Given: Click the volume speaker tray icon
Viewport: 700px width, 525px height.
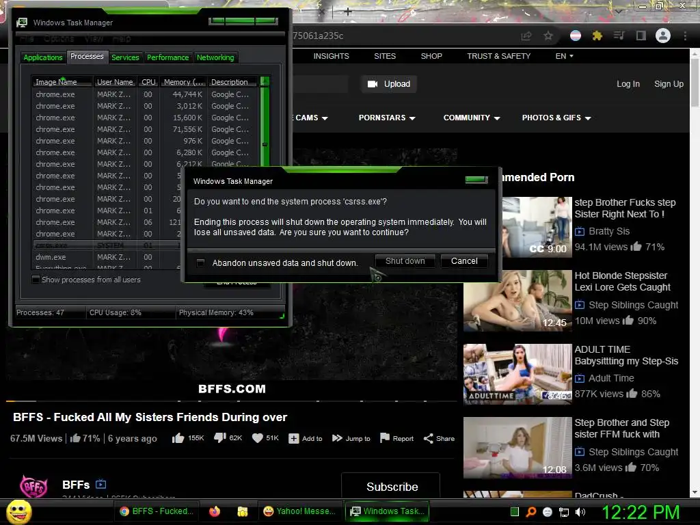Looking at the screenshot, I should 580,512.
